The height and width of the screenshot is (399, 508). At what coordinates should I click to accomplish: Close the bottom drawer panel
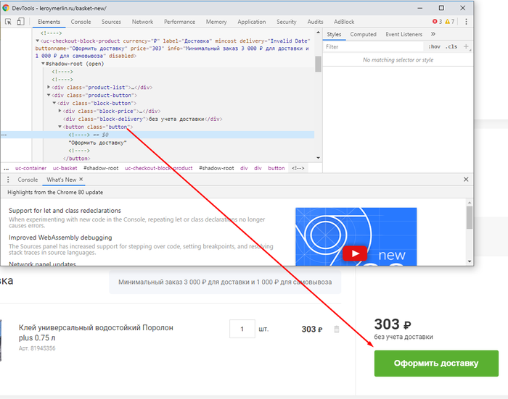pos(466,180)
